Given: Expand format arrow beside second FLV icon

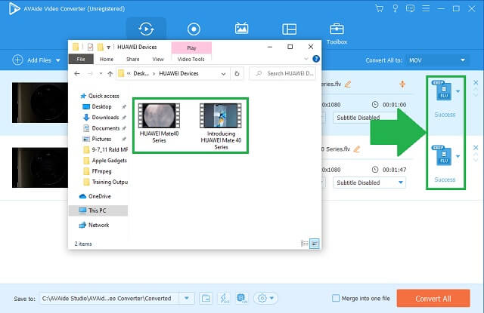Looking at the screenshot, I should coord(458,156).
